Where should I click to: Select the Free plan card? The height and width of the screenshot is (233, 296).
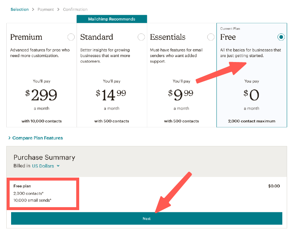point(252,74)
